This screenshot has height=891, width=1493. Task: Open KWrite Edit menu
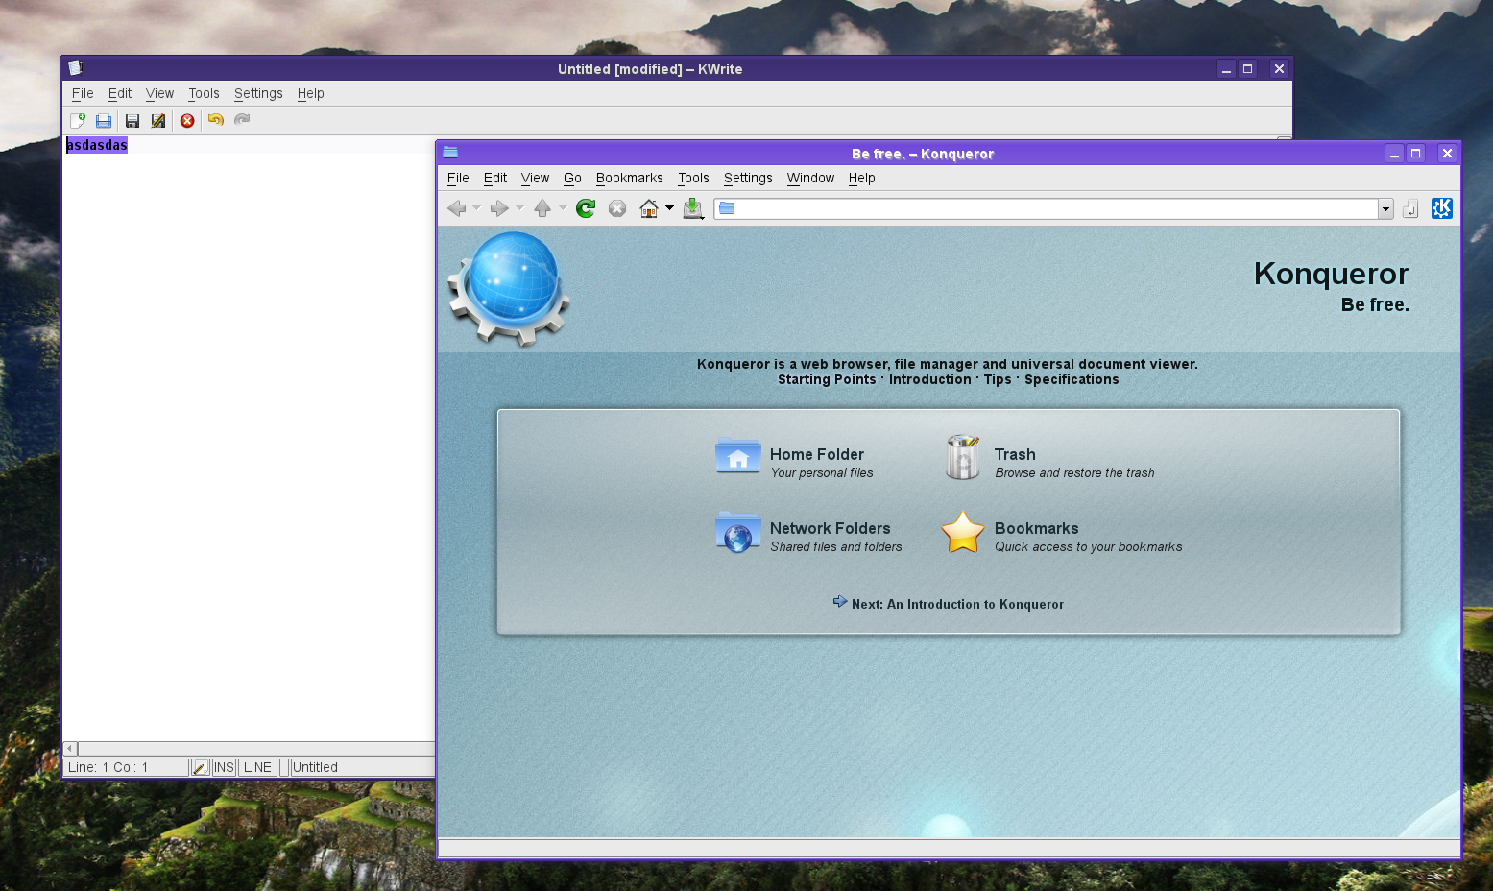pos(120,93)
